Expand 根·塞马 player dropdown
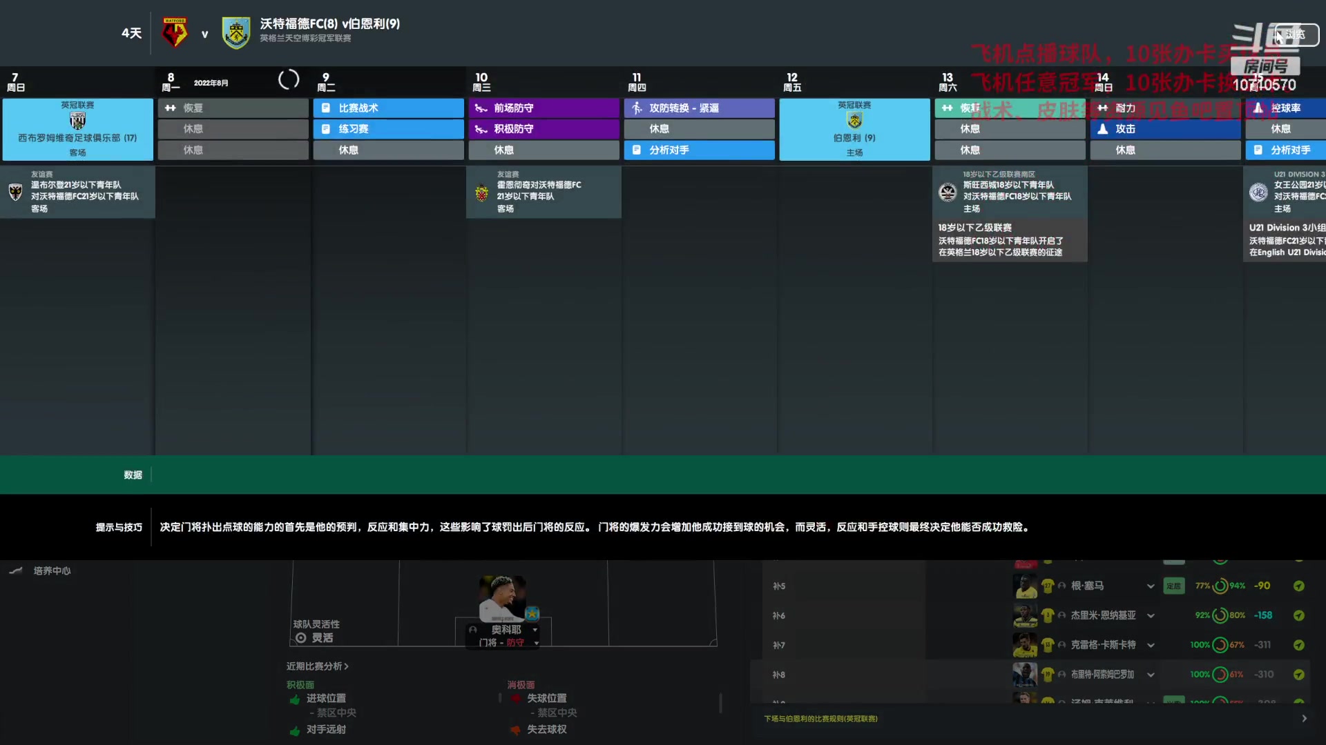 [1151, 586]
